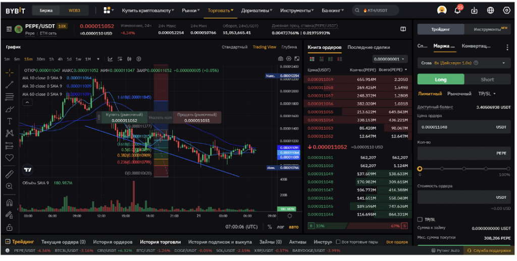Click the heart favorites icon

coord(10,158)
